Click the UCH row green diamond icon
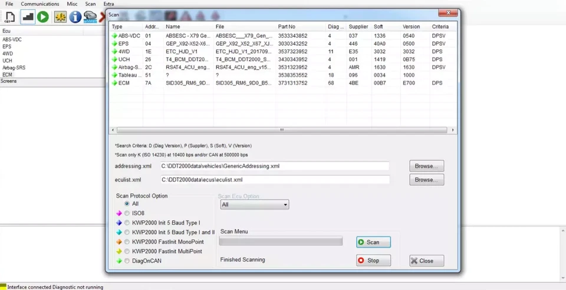Screen dimensions: 566x290 click(x=114, y=59)
